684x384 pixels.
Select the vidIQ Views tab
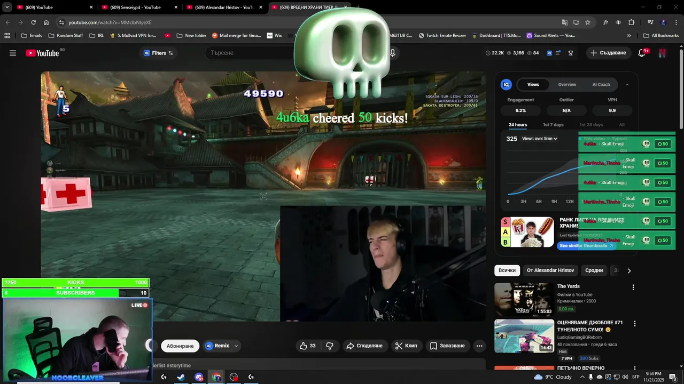[533, 84]
